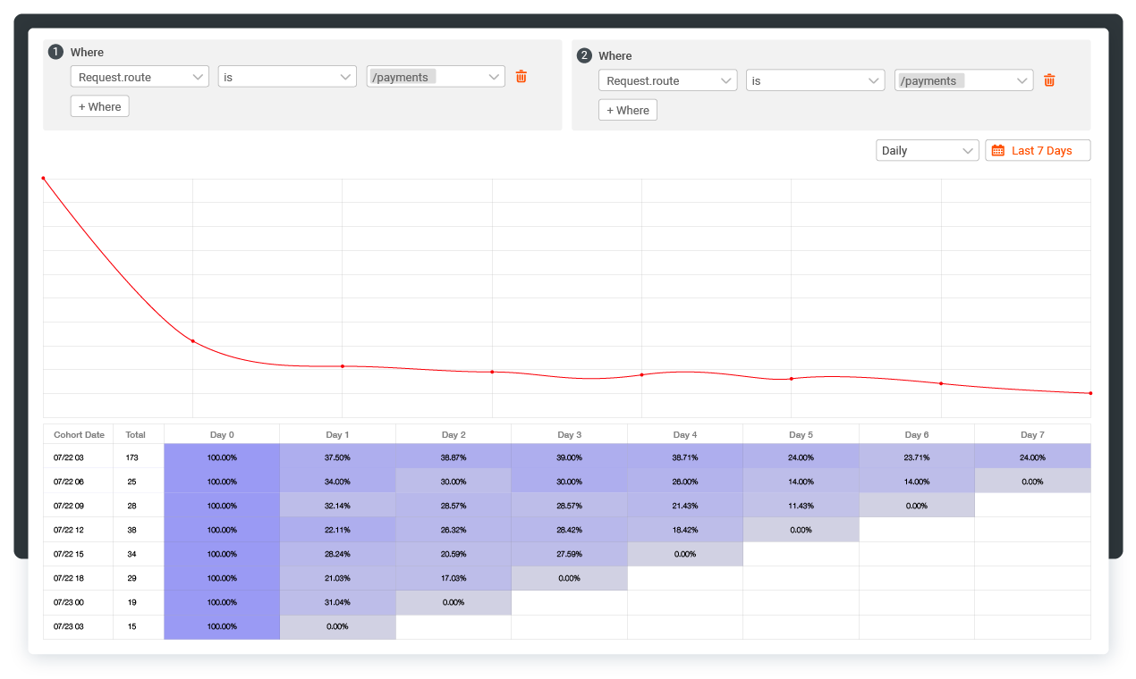Expand the /payments value selector in filter 2

click(x=963, y=80)
